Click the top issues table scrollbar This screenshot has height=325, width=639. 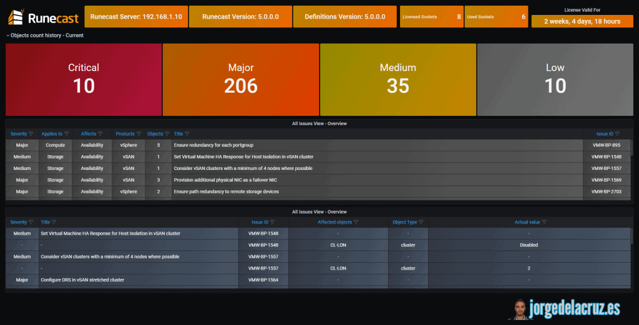point(632,148)
